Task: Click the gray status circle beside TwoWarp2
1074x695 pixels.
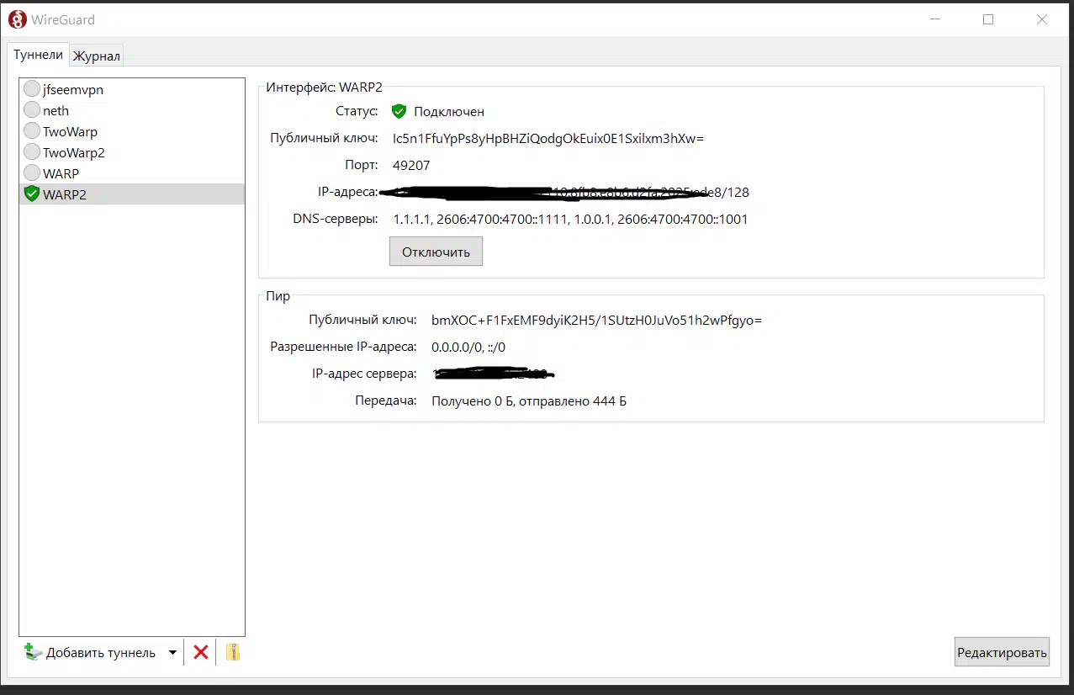Action: coord(32,152)
